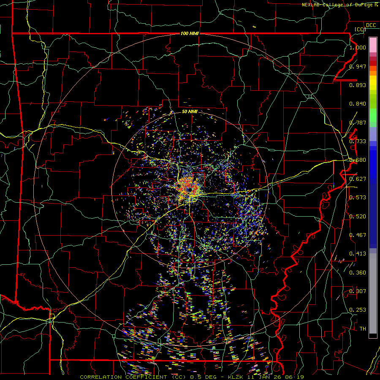Click the "50 NMI" range ring label
This screenshot has width=380, height=380.
[x=190, y=111]
